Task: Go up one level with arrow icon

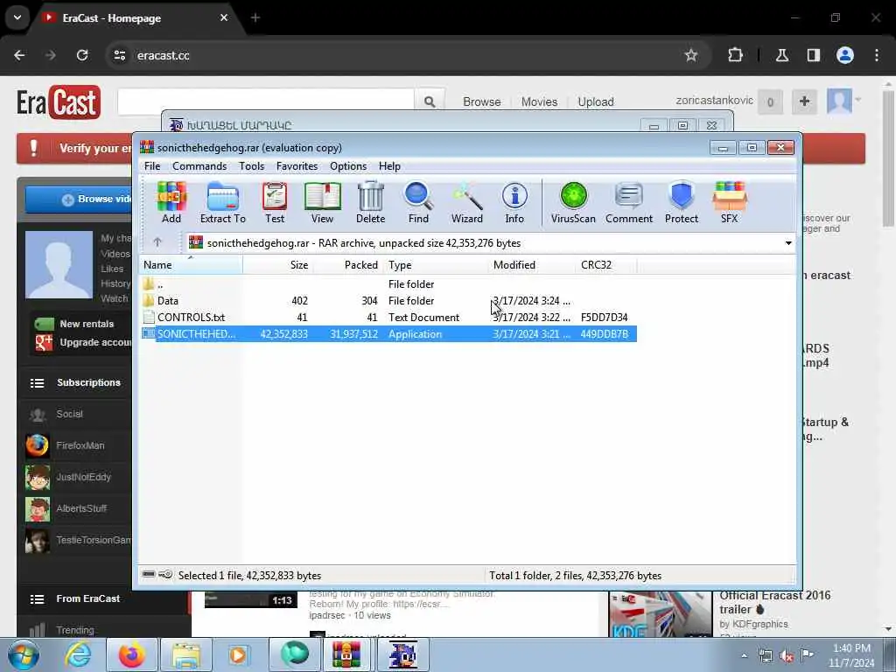Action: tap(157, 242)
